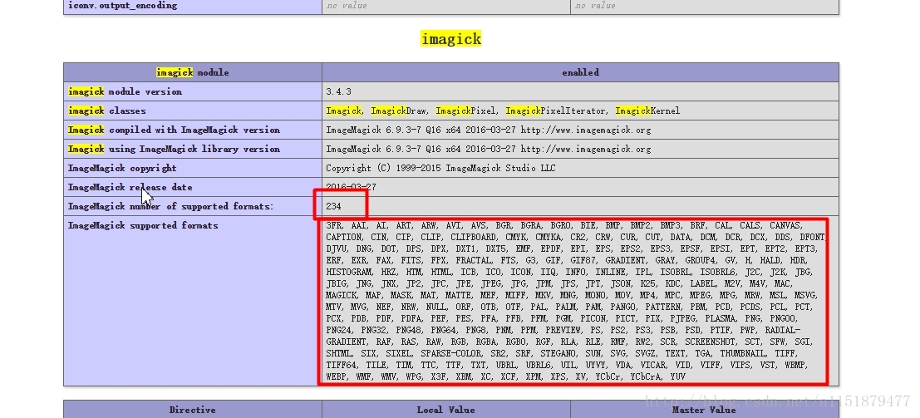Click the "iconv.output_encoding" directive name
Viewport: 920px width, 418px height.
(x=123, y=5)
